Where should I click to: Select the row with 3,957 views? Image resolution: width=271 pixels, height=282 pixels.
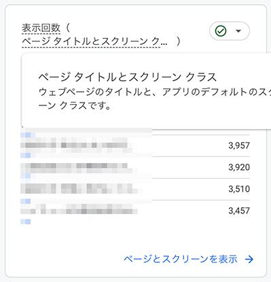tap(135, 145)
